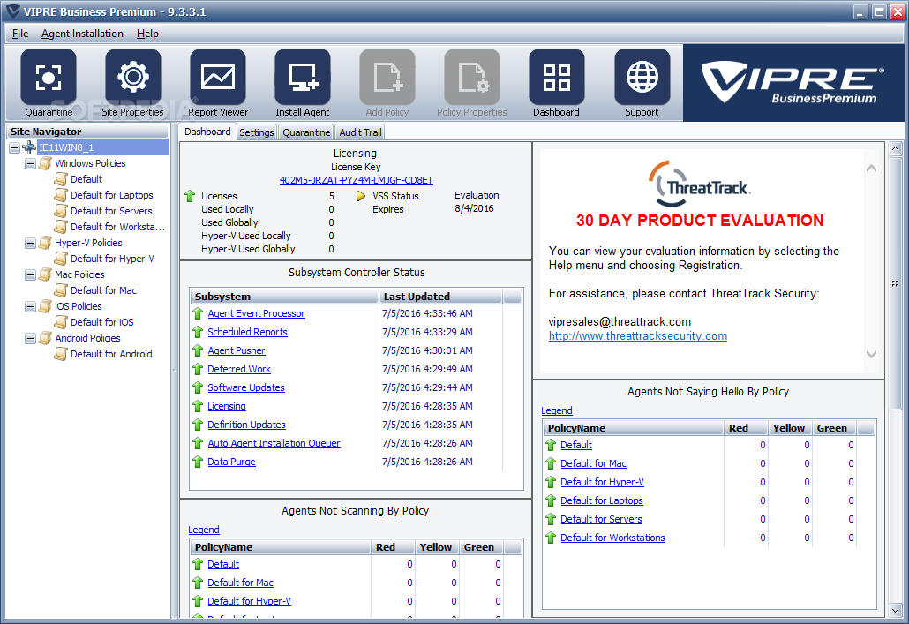Open the Agent Event Processor link
Image resolution: width=909 pixels, height=624 pixels.
pyautogui.click(x=256, y=313)
